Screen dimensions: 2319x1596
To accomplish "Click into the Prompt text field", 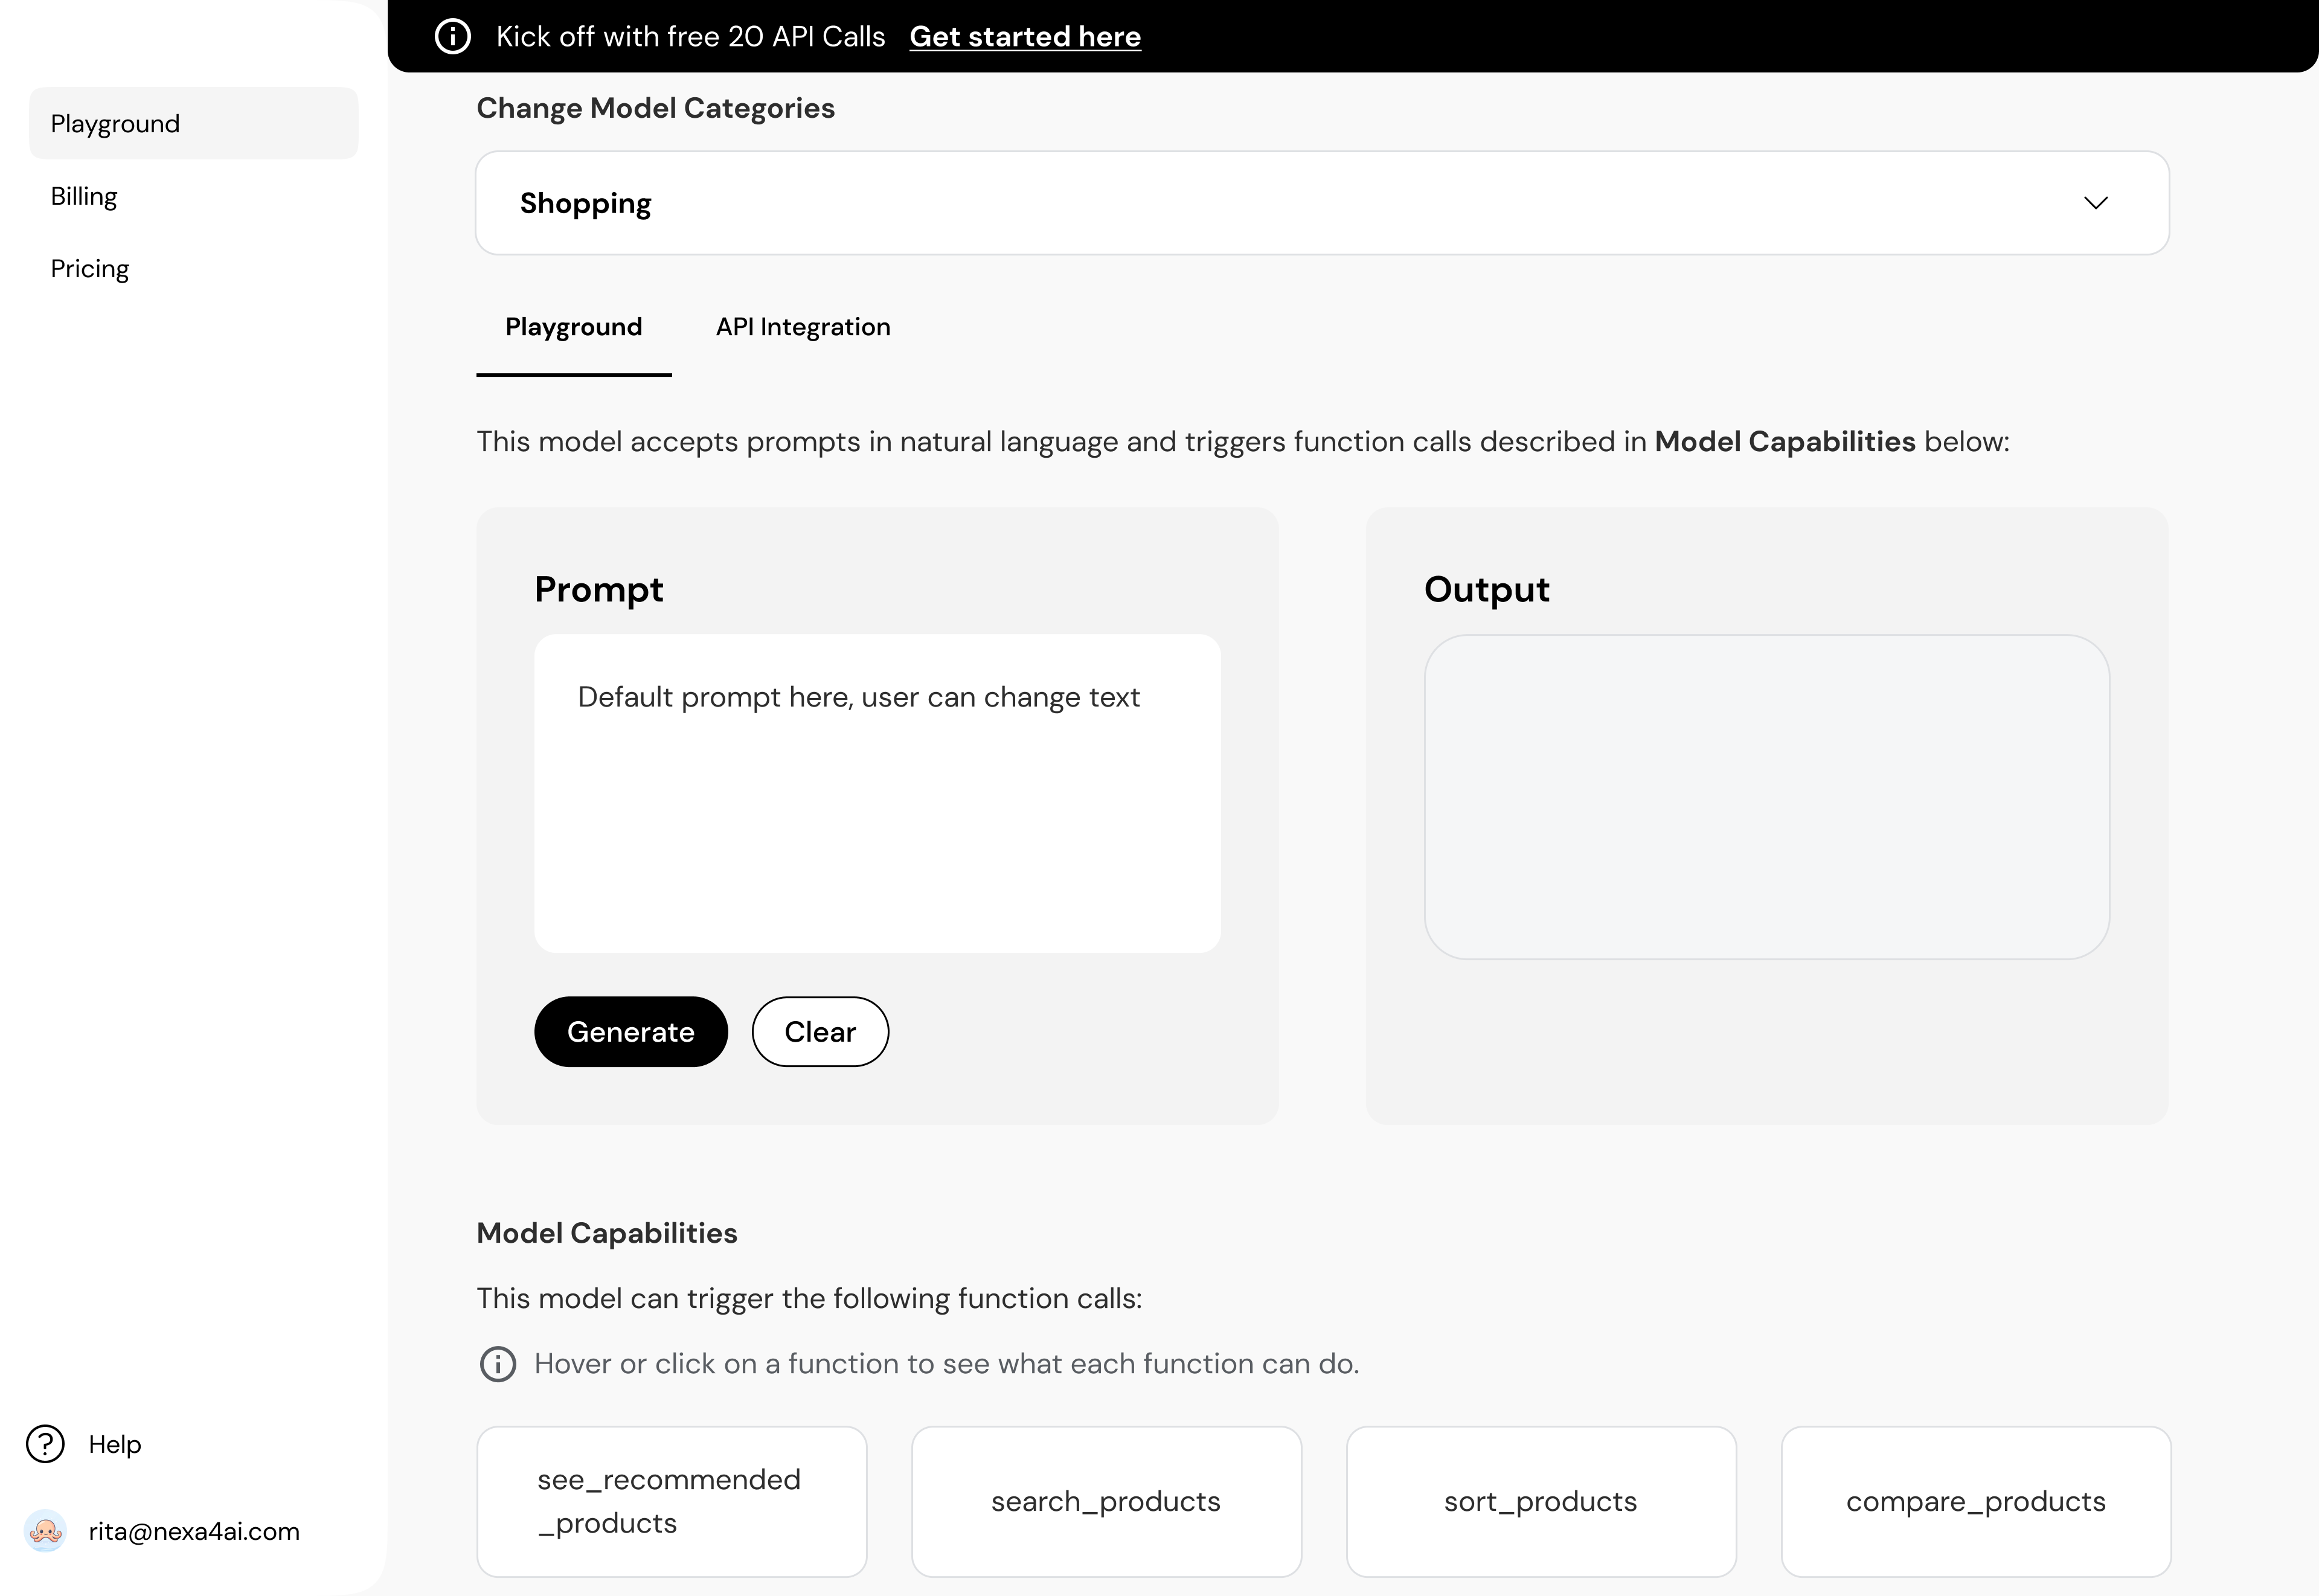I will pos(876,792).
